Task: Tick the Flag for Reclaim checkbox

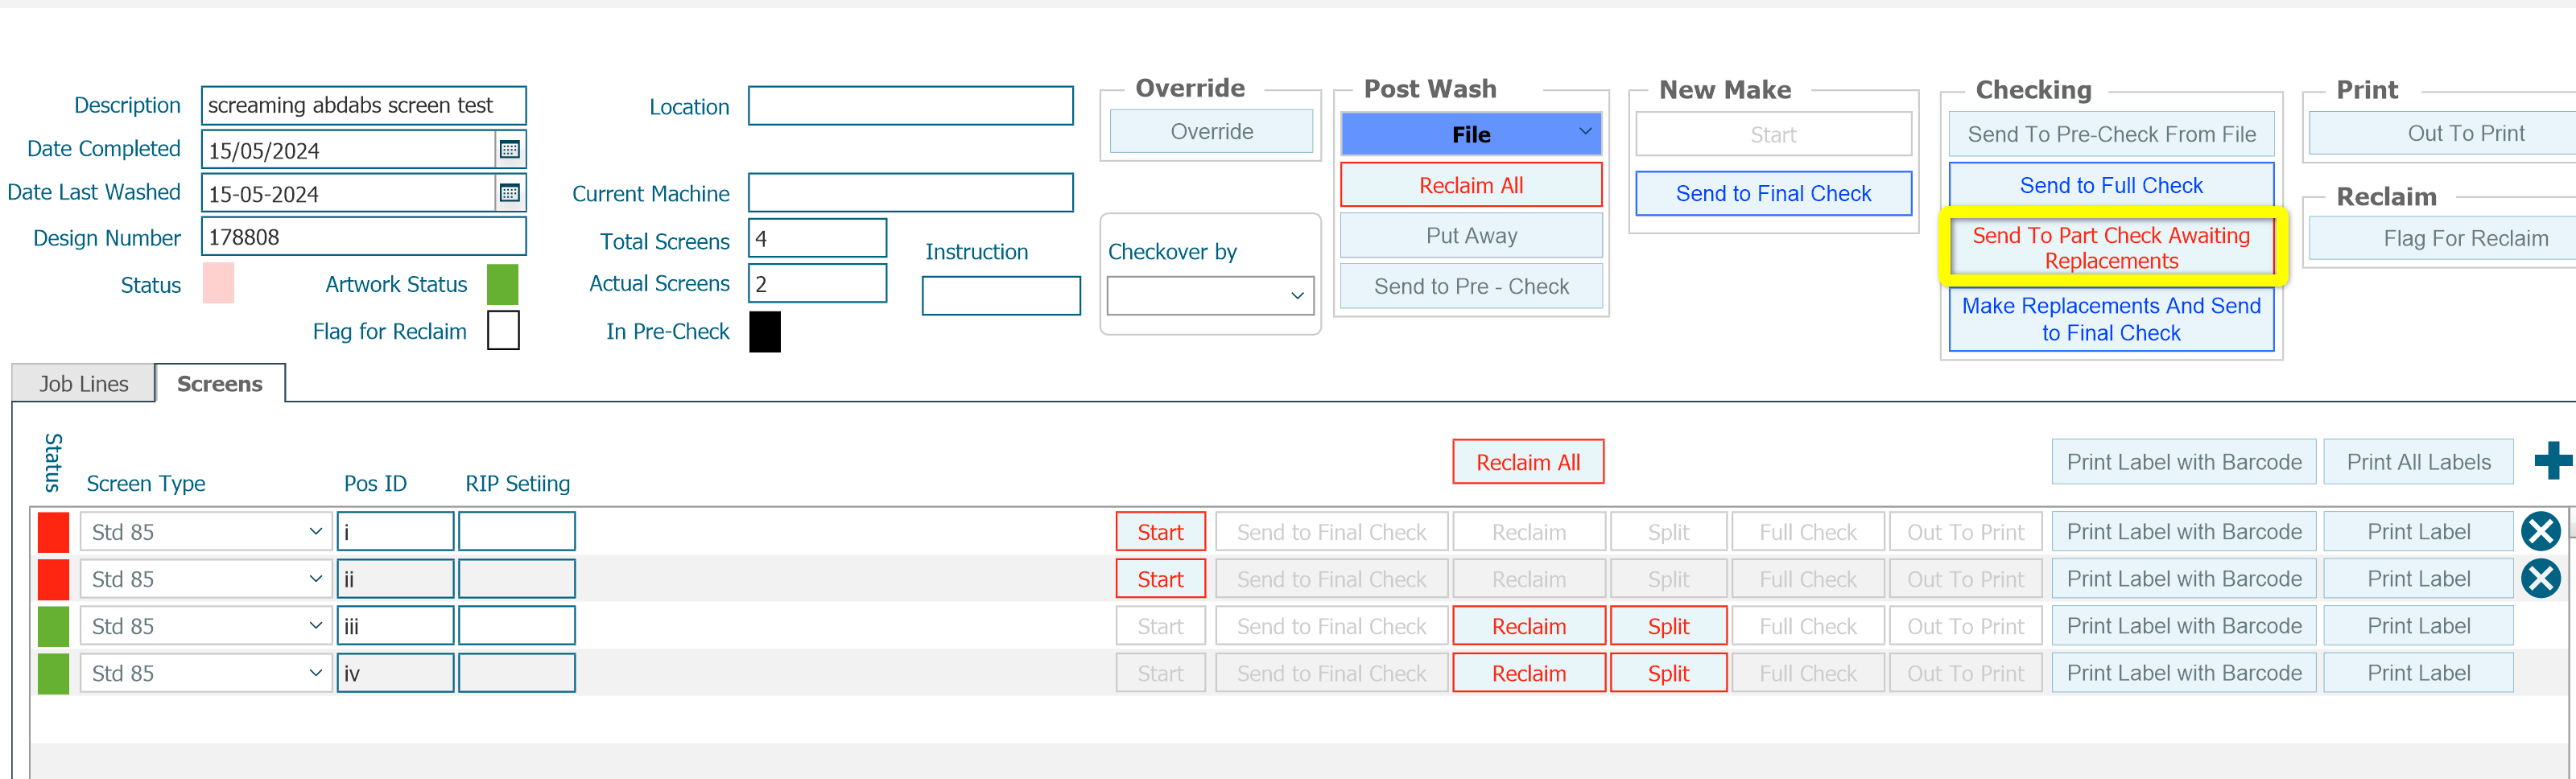Action: tap(503, 330)
